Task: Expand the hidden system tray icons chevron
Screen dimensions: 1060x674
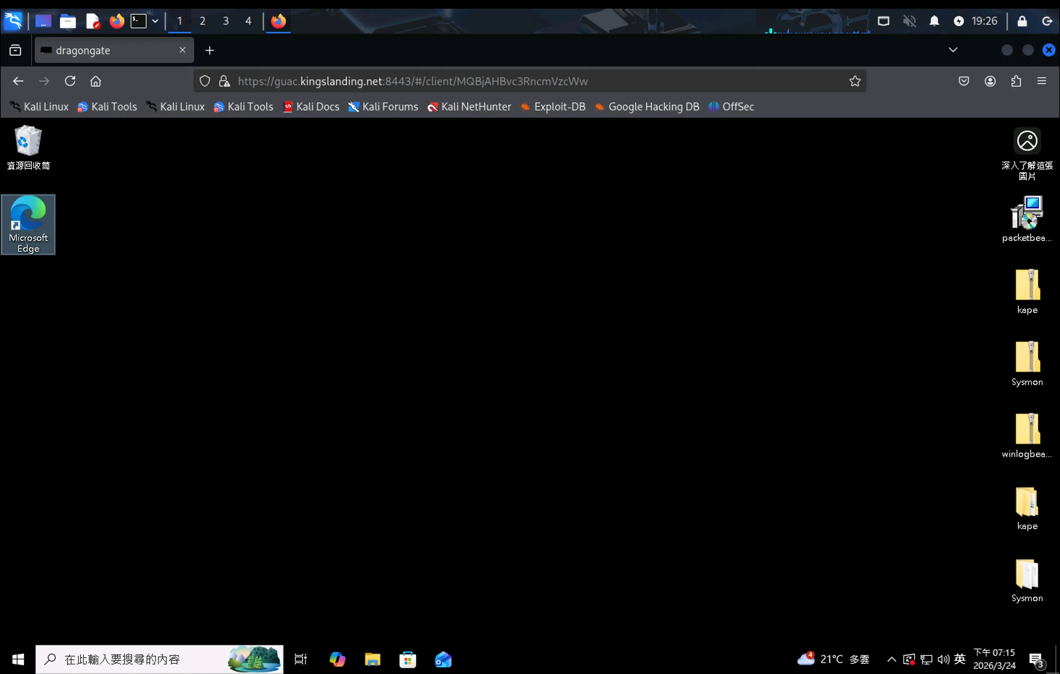Action: point(891,659)
